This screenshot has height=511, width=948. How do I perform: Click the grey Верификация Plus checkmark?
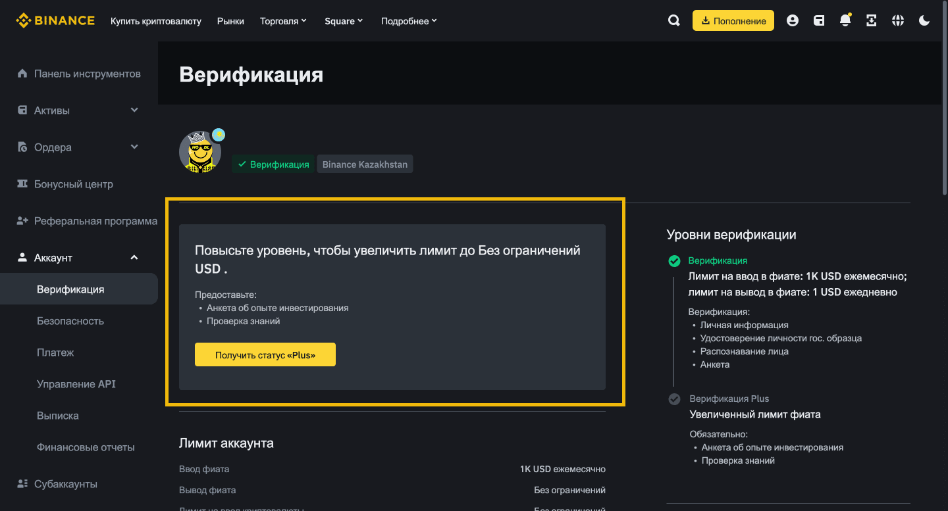tap(674, 399)
